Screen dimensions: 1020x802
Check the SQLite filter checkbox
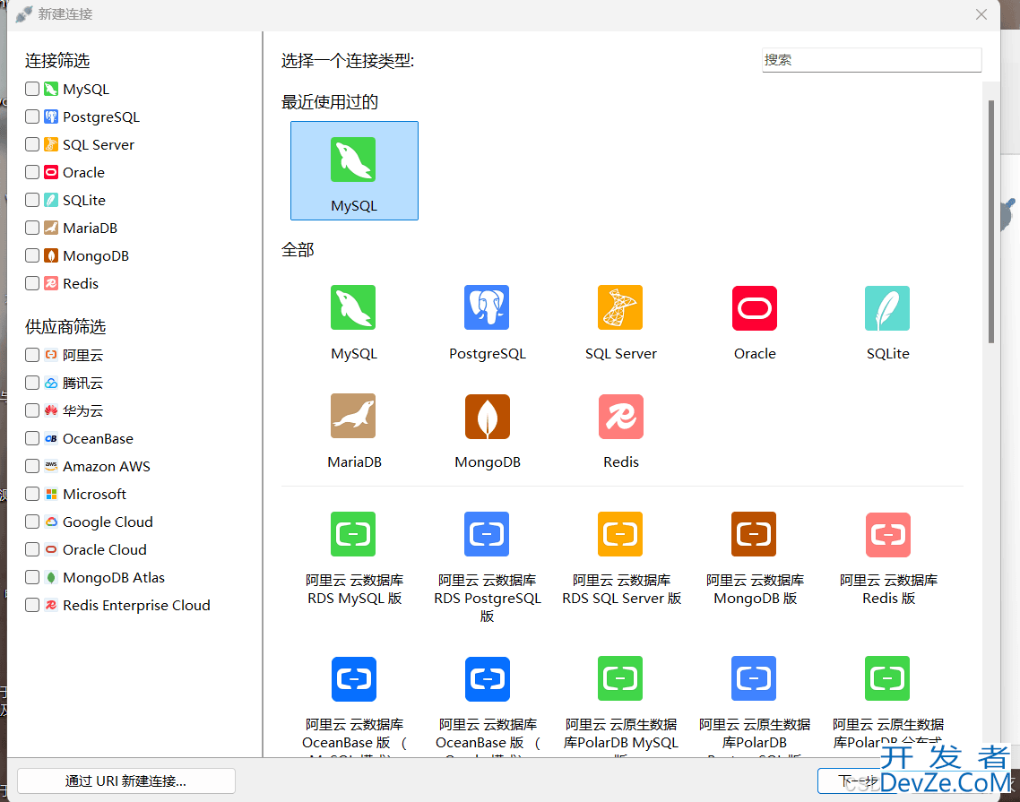pyautogui.click(x=32, y=200)
